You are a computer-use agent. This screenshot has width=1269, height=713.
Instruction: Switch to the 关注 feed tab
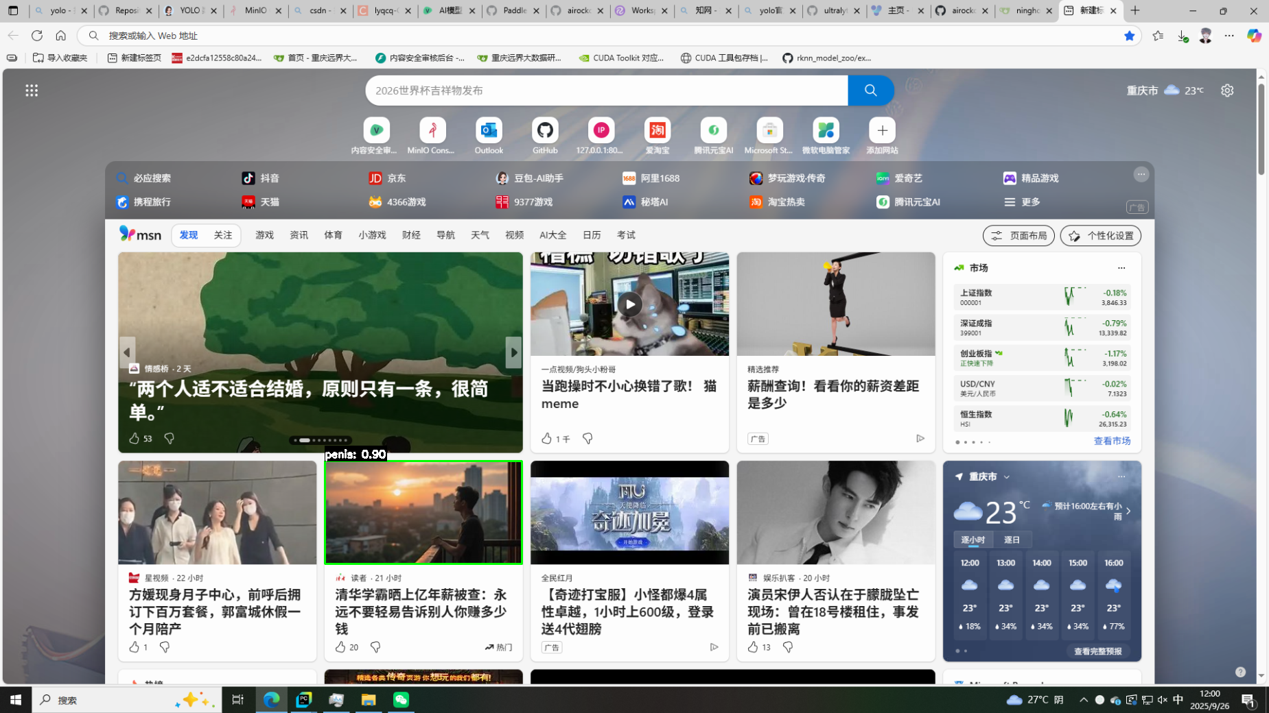pyautogui.click(x=223, y=235)
